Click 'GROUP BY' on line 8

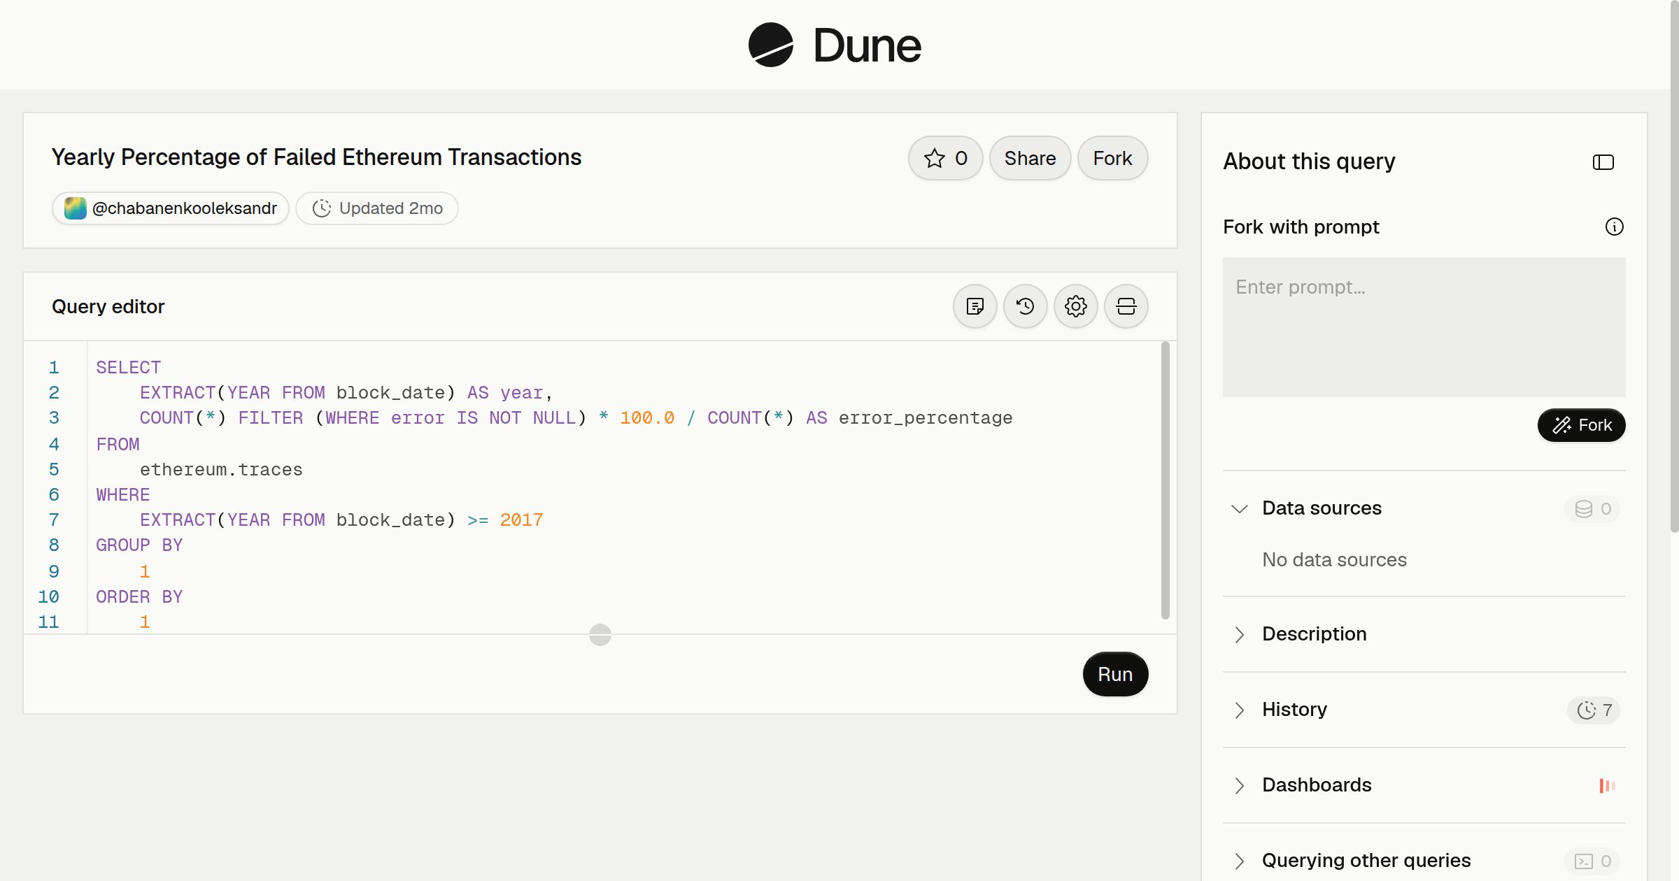click(x=139, y=545)
